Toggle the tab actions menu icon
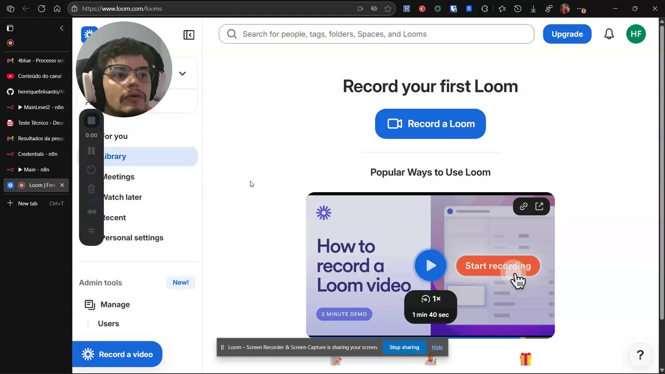The image size is (665, 374). coord(10,28)
